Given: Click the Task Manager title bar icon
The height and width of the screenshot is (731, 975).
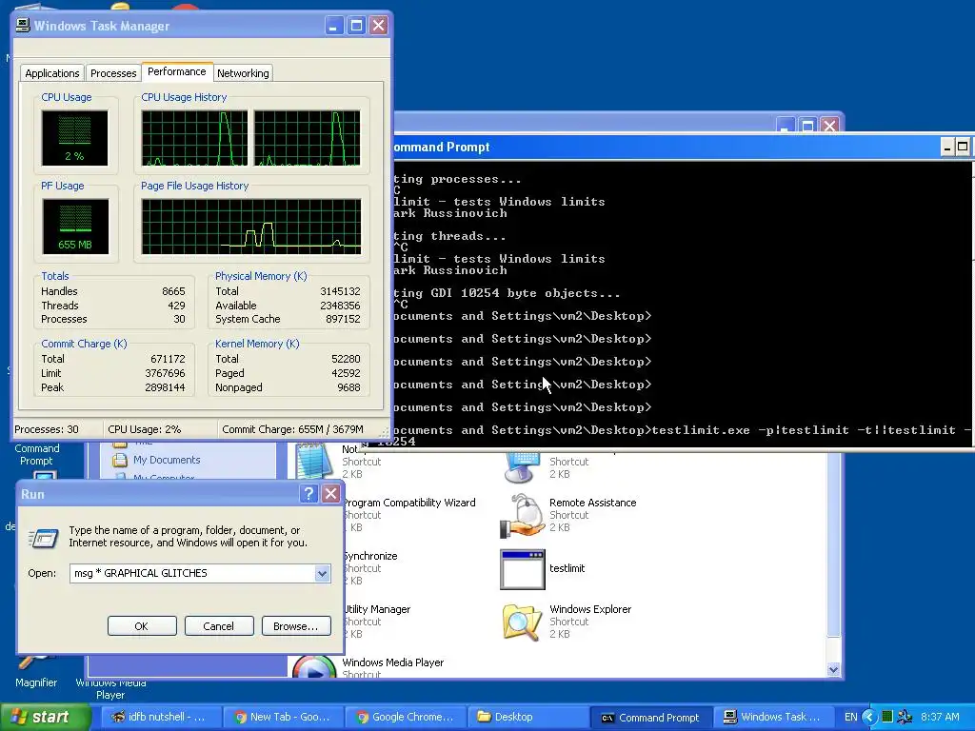Looking at the screenshot, I should 23,26.
